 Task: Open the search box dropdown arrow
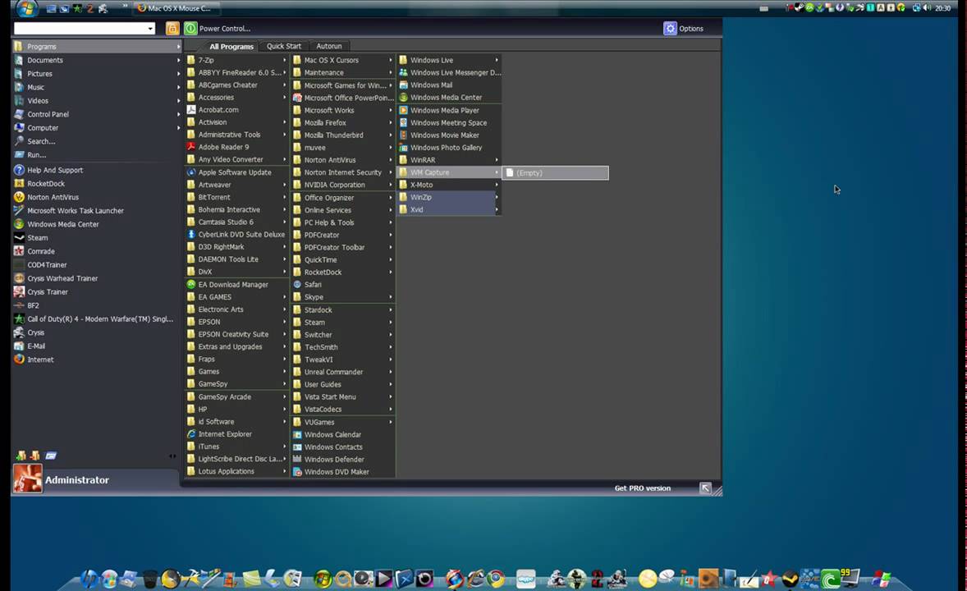tap(150, 29)
